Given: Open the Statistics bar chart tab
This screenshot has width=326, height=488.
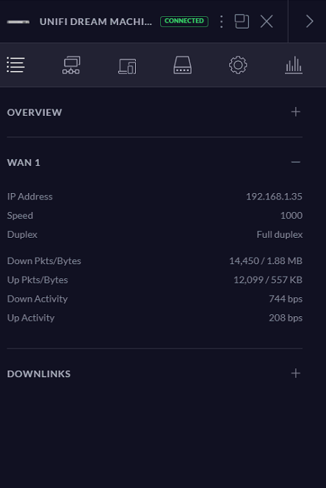Looking at the screenshot, I should coord(294,65).
